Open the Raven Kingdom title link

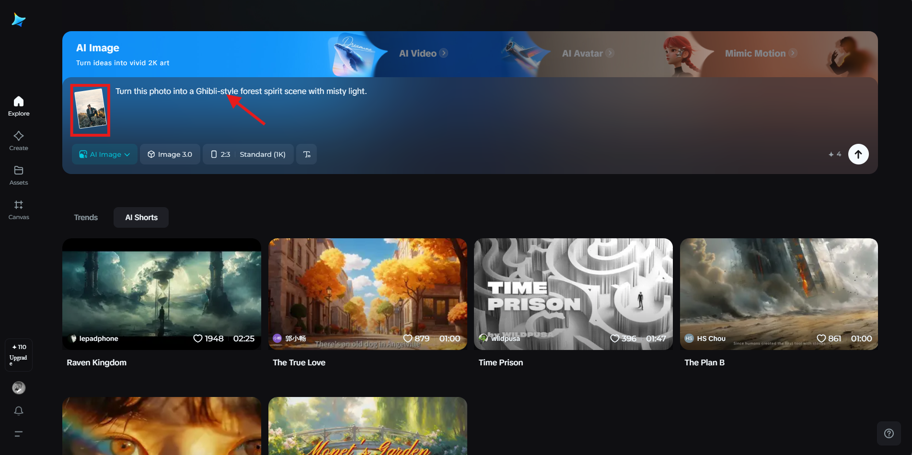click(x=97, y=363)
